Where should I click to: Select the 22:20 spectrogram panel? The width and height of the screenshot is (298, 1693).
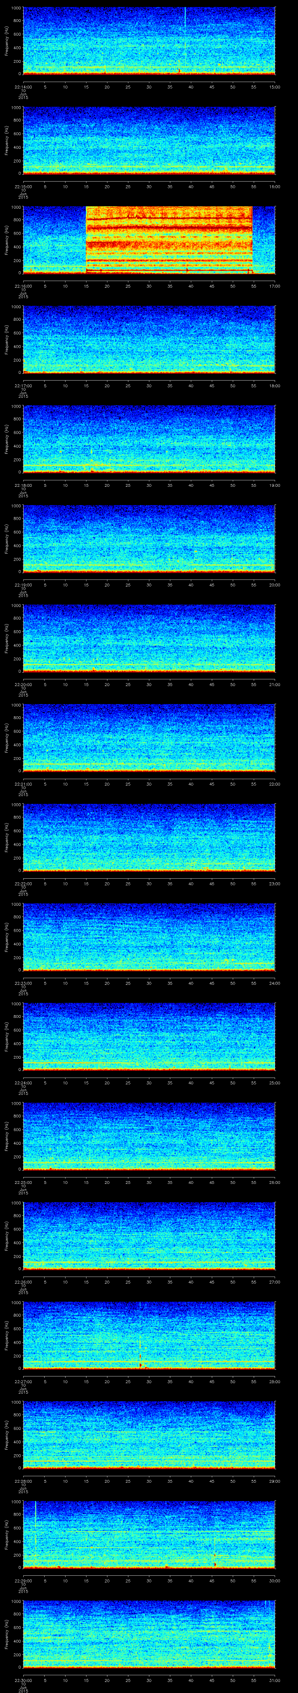[149, 638]
